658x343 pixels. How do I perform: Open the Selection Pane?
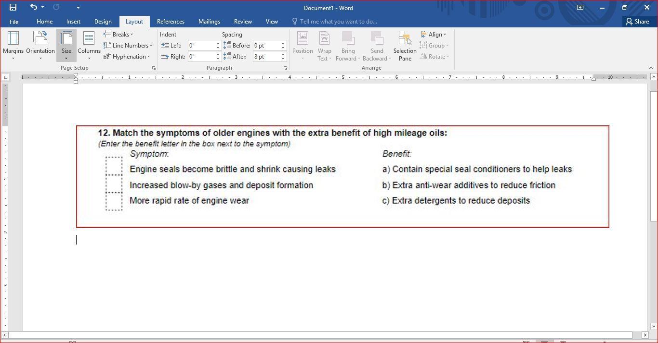405,46
